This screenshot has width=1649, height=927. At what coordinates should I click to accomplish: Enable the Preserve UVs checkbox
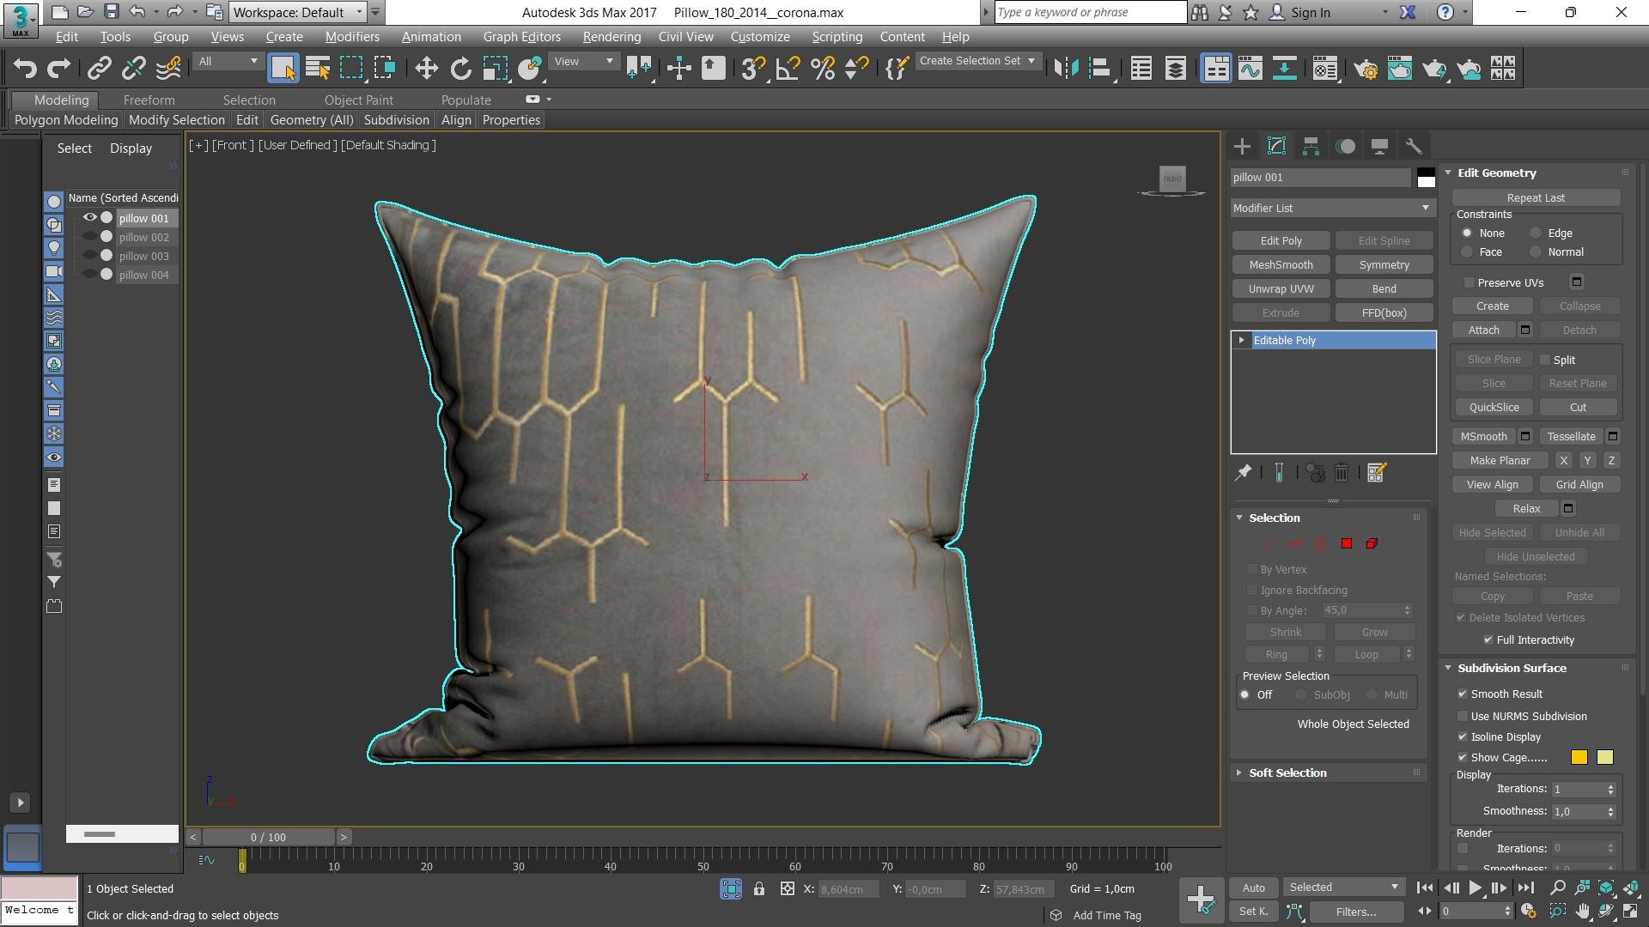click(x=1469, y=282)
